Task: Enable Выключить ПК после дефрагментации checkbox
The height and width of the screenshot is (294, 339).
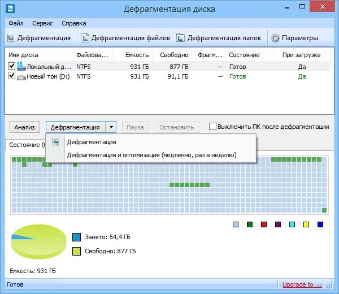Action: [212, 126]
